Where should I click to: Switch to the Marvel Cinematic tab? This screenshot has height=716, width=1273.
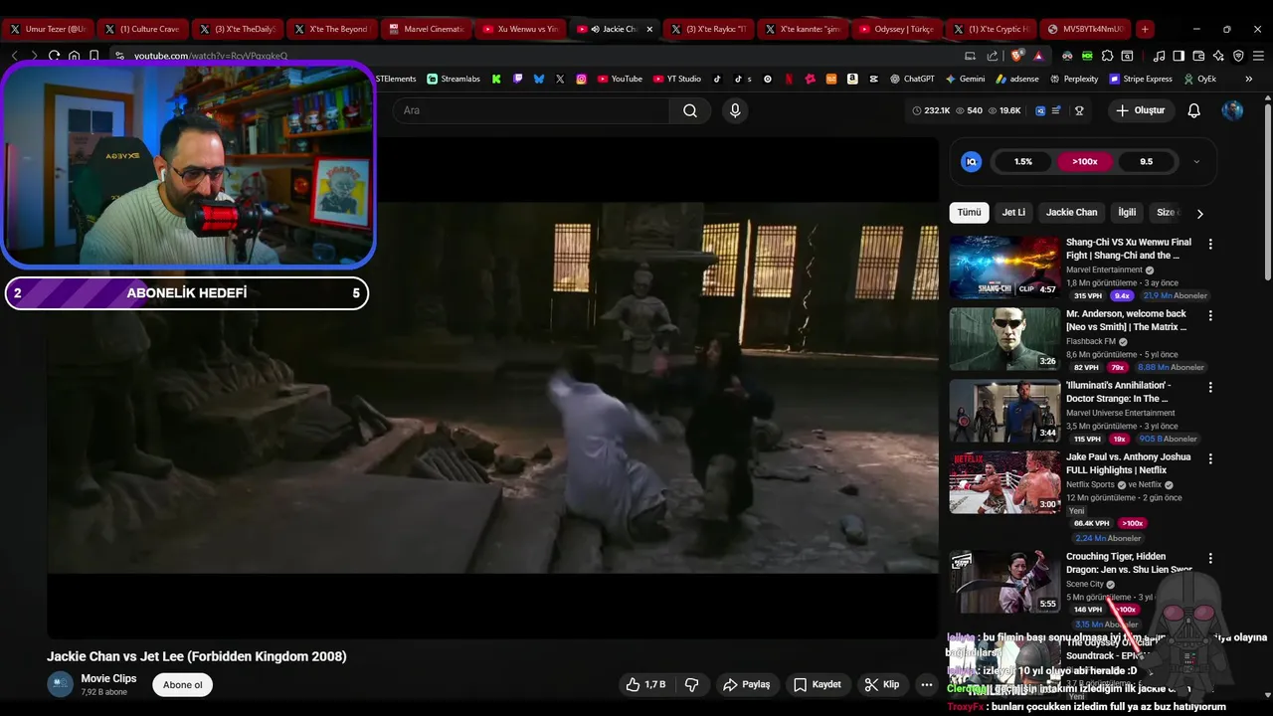pos(427,29)
